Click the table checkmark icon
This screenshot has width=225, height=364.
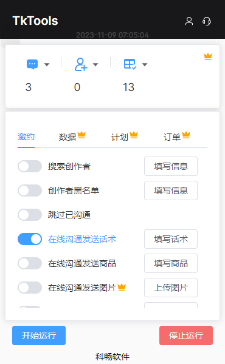click(130, 64)
